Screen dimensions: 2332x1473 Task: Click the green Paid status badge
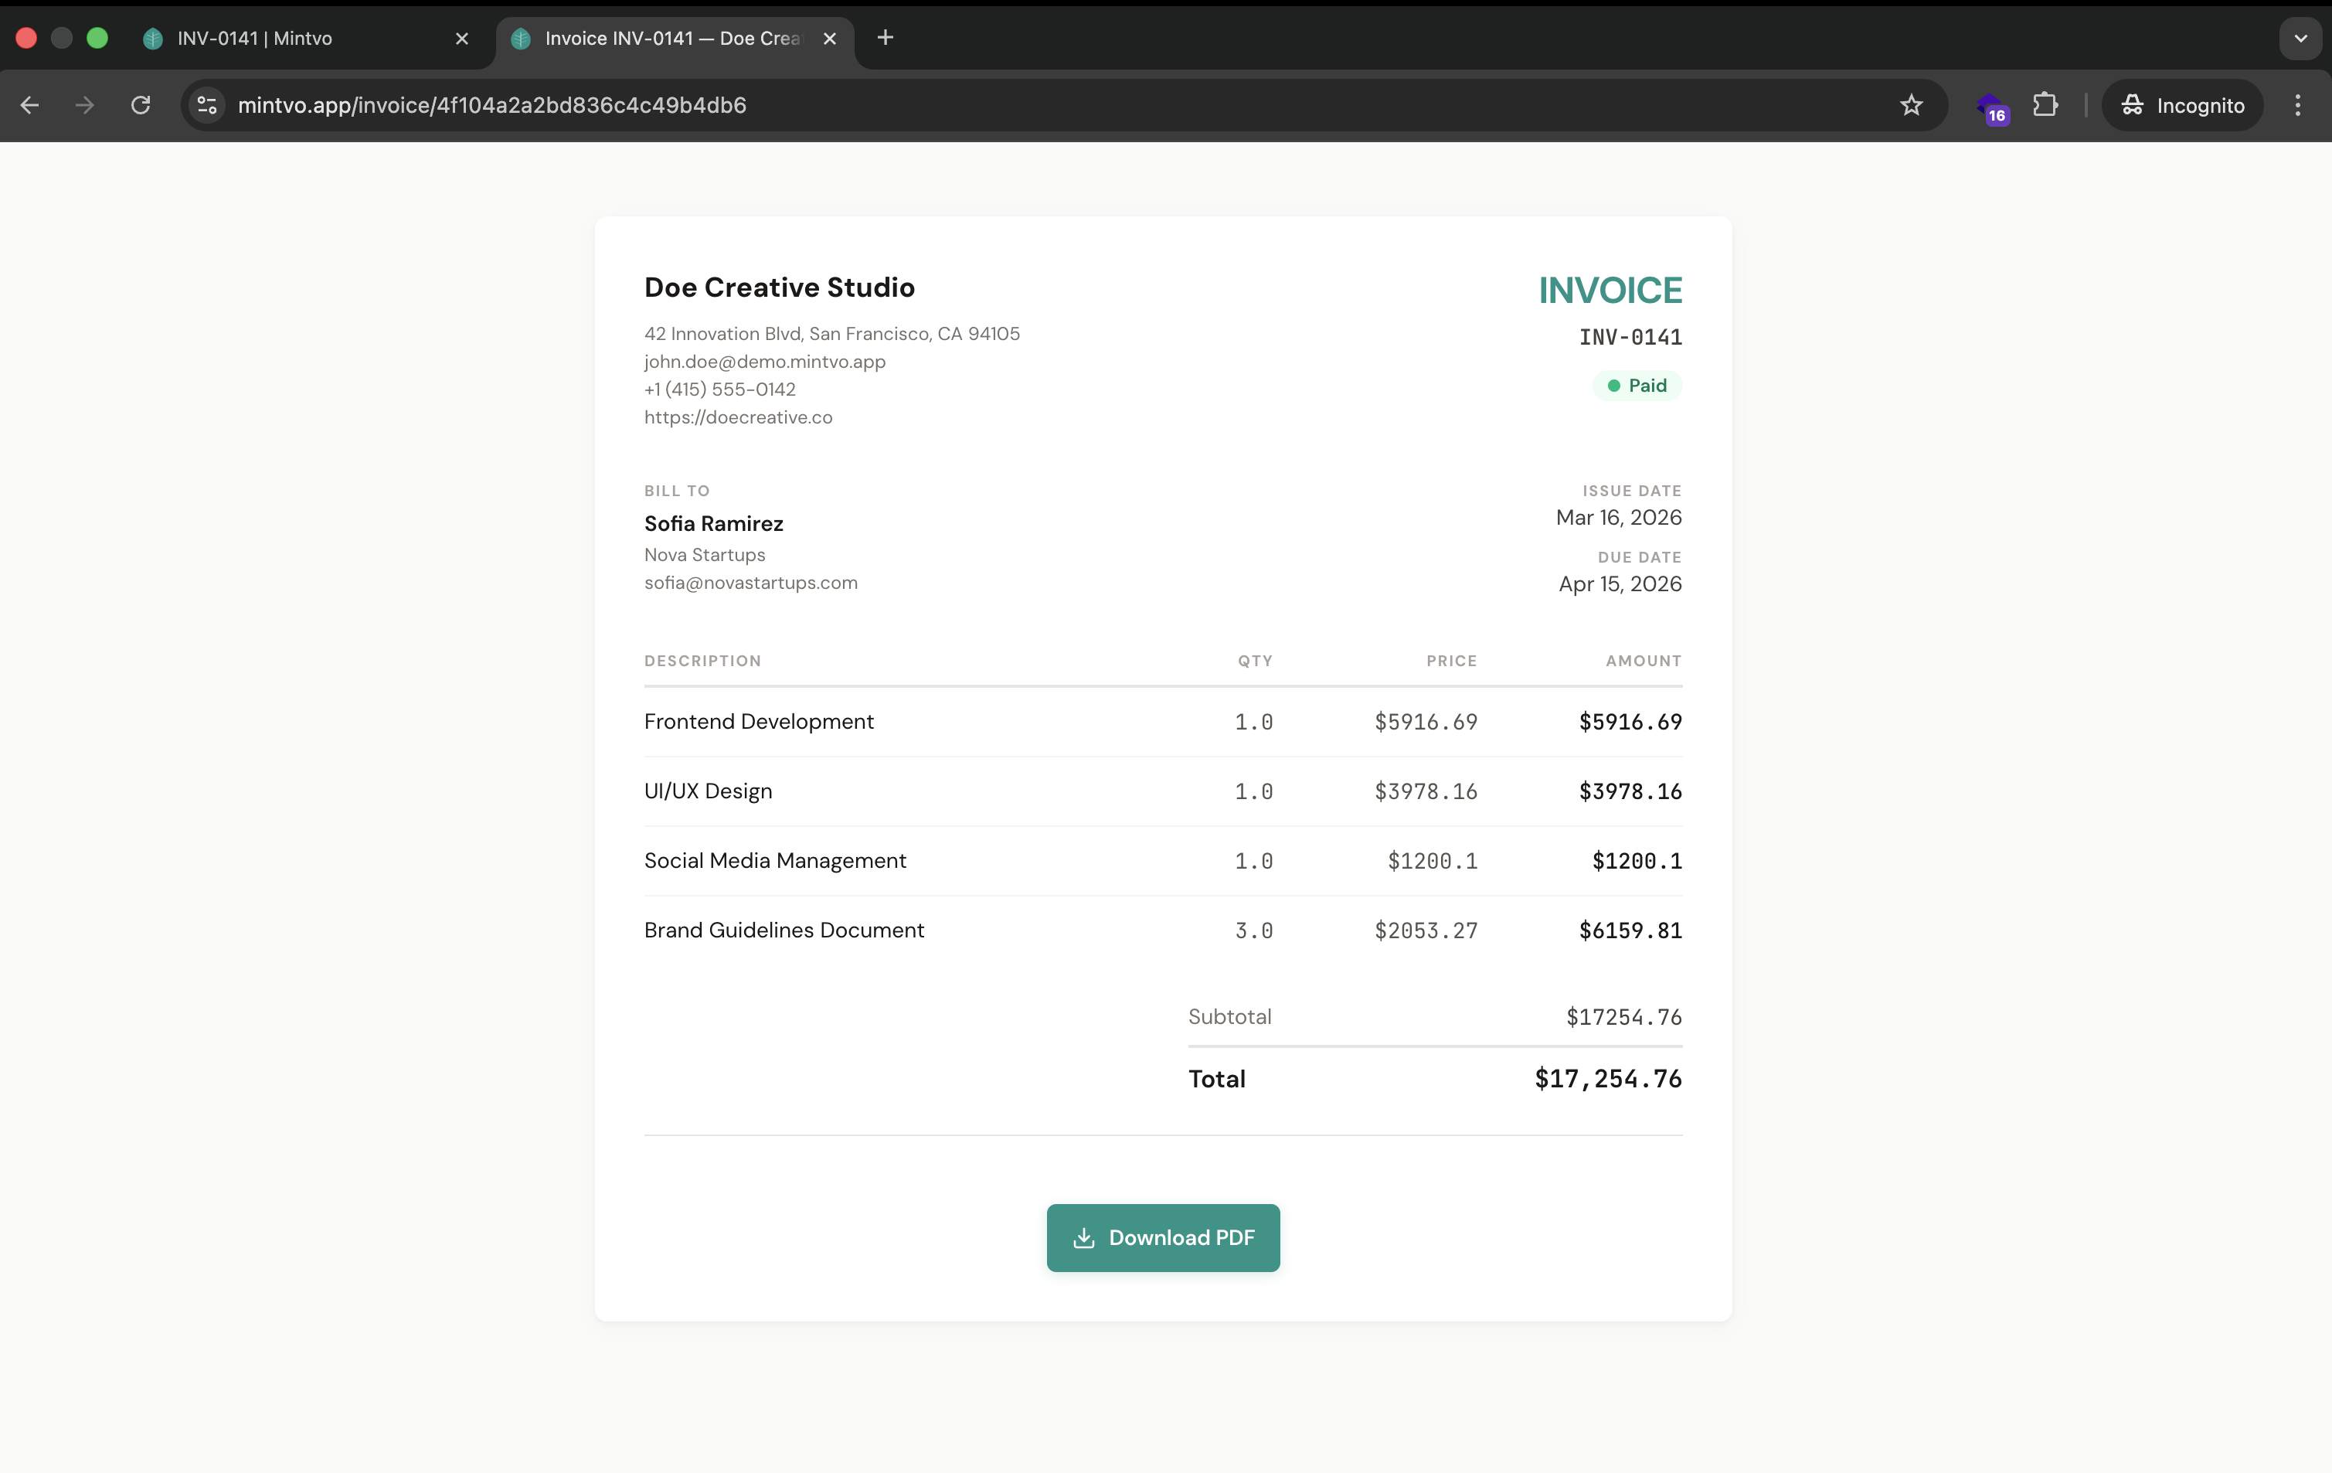(x=1637, y=386)
